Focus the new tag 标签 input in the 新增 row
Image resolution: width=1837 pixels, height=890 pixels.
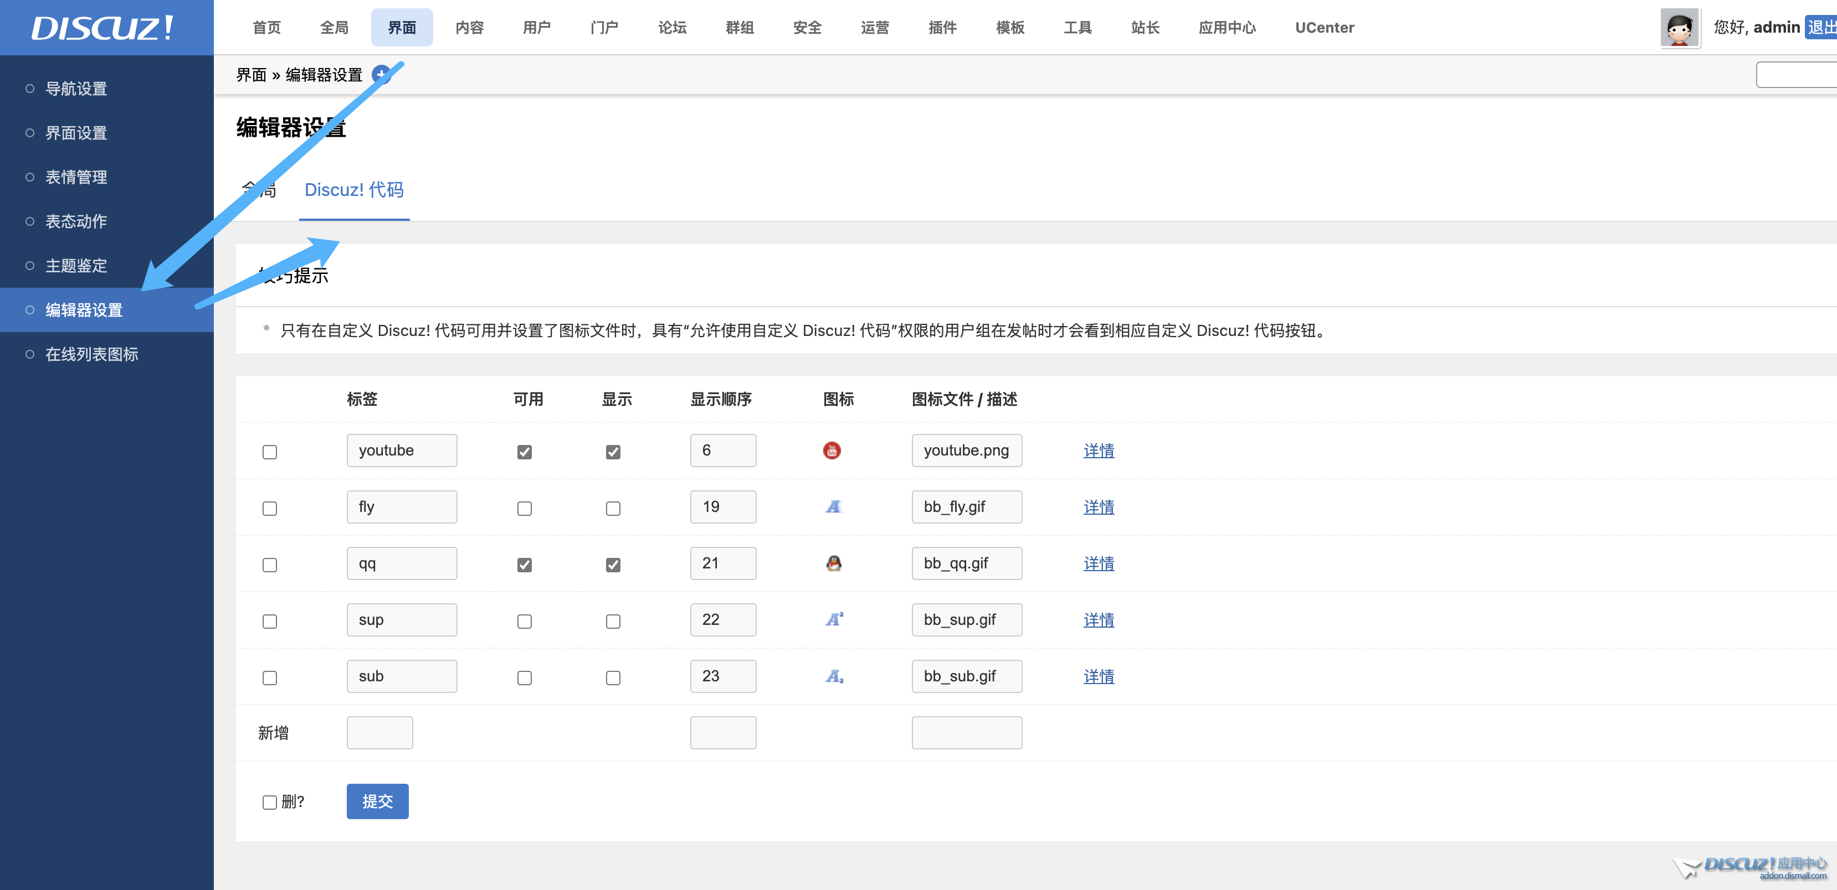tap(379, 732)
